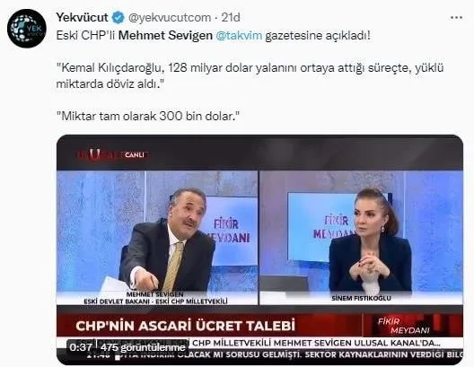Image resolution: width=474 pixels, height=367 pixels.
Task: Click the 0:37 video duration label
Action: [81, 347]
